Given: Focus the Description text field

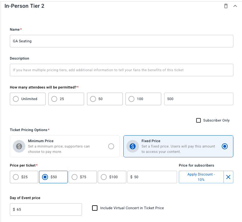Looking at the screenshot, I should click(121, 70).
